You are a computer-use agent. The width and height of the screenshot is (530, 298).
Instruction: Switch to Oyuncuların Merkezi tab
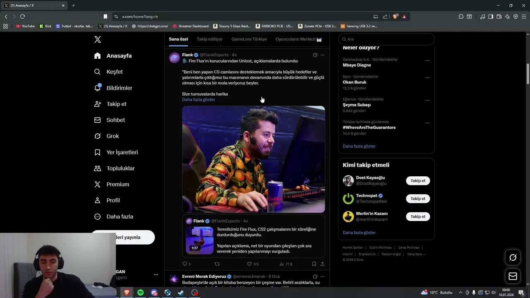coord(299,39)
